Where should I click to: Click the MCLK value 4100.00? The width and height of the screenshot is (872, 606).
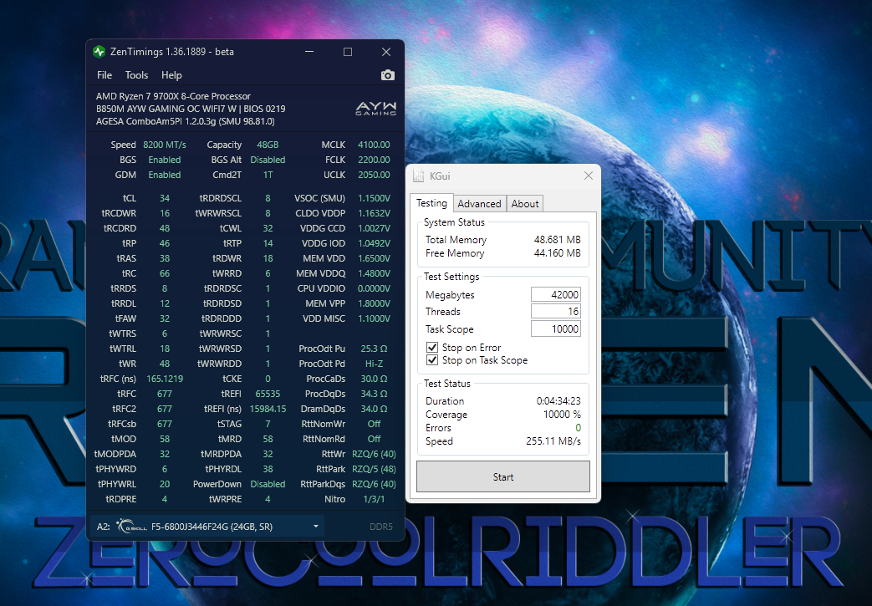[374, 145]
